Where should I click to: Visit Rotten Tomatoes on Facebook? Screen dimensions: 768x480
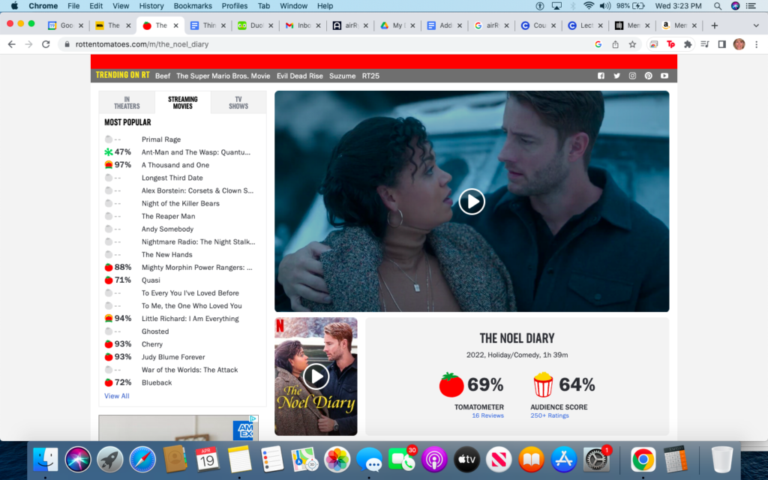coord(601,76)
